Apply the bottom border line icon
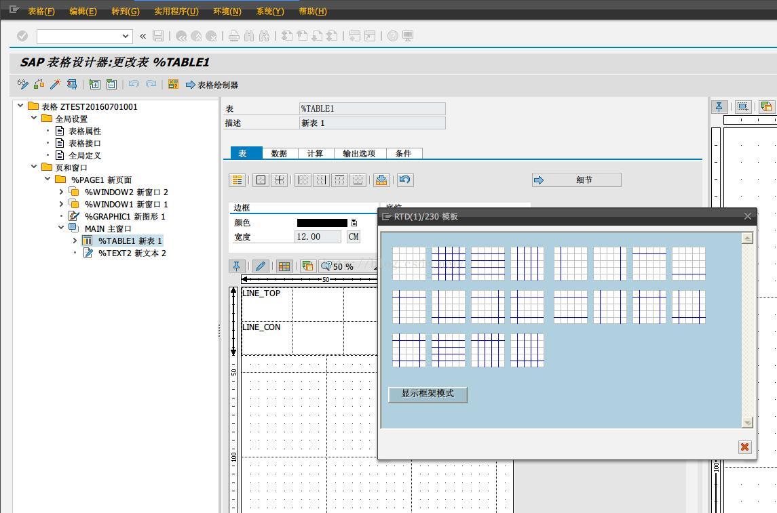This screenshot has width=777, height=513. tap(358, 180)
